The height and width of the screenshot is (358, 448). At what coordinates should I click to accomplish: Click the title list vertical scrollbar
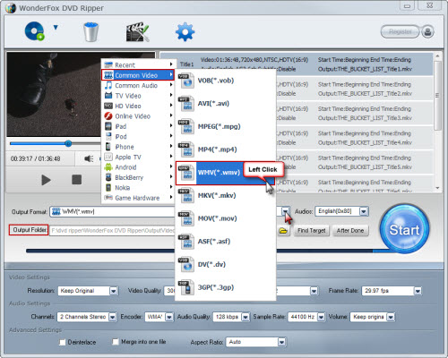pos(437,96)
